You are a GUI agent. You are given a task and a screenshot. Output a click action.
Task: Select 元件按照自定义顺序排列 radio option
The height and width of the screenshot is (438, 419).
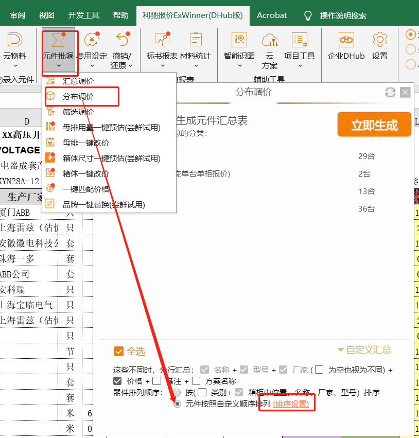[177, 404]
